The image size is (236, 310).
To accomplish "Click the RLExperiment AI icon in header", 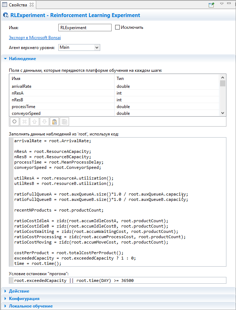I will pyautogui.click(x=6, y=15).
